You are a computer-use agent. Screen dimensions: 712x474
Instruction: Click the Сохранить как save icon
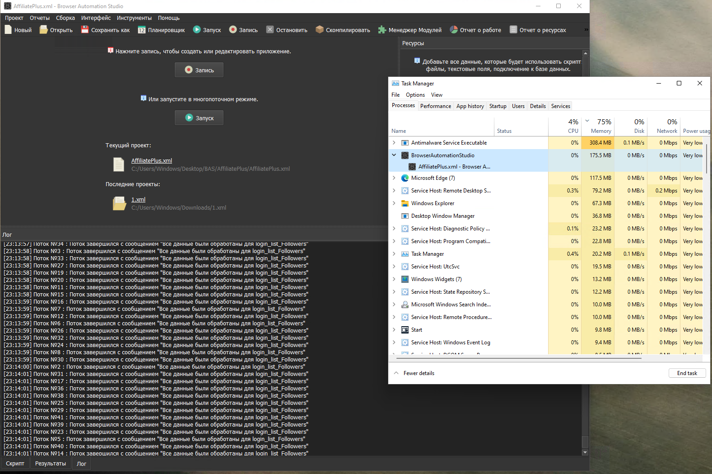pos(85,30)
